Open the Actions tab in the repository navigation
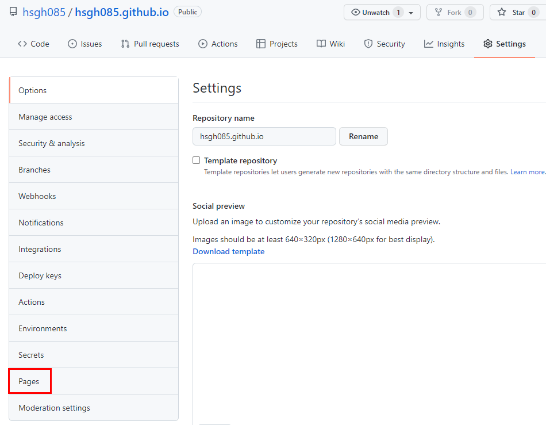Screen dimensions: 546x425 click(x=218, y=44)
